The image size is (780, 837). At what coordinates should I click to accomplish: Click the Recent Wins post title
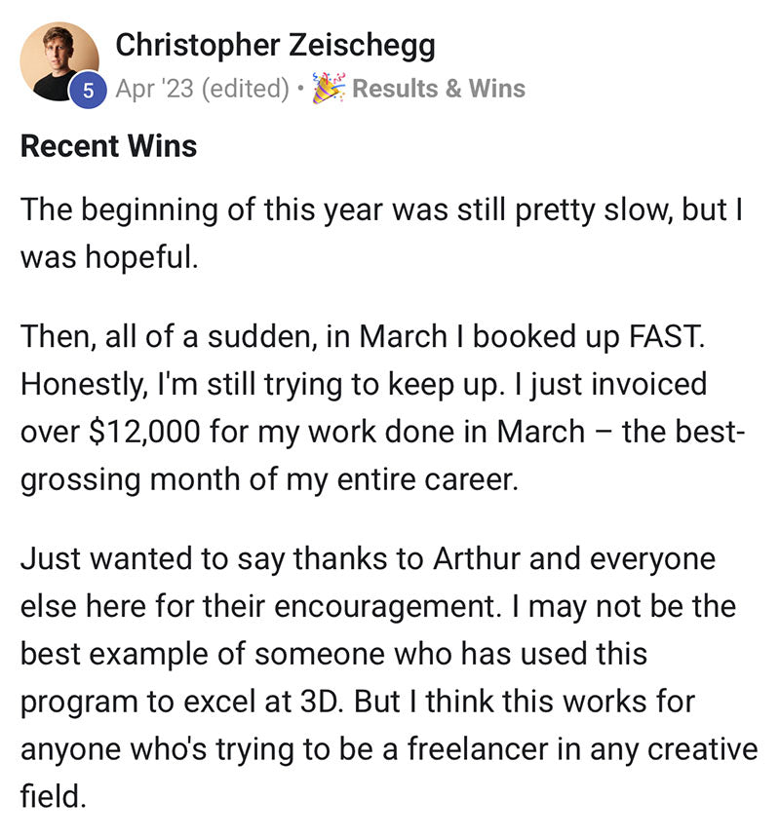coord(108,146)
